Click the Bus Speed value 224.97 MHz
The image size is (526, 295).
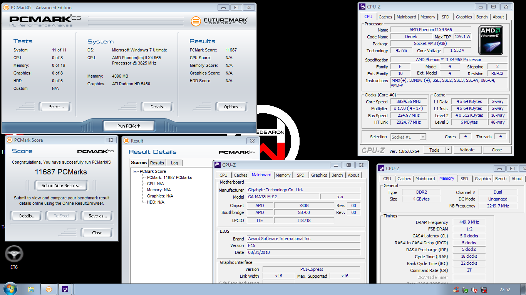click(x=409, y=115)
